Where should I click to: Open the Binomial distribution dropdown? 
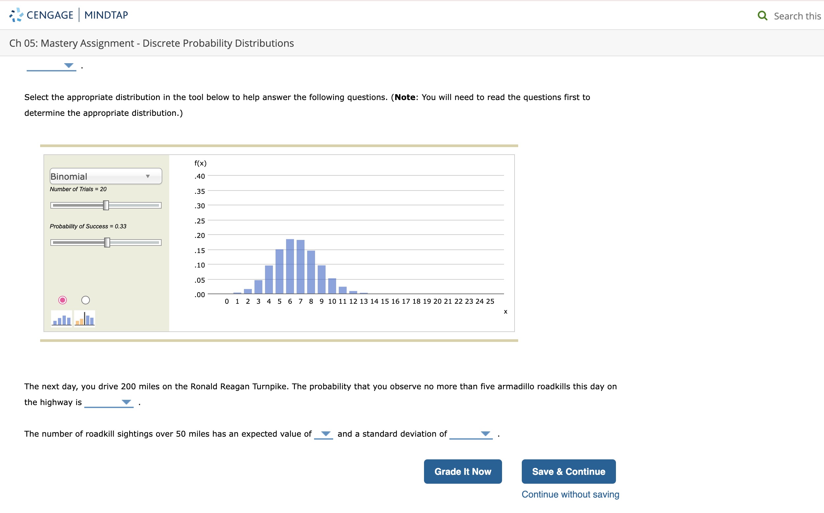(x=106, y=176)
